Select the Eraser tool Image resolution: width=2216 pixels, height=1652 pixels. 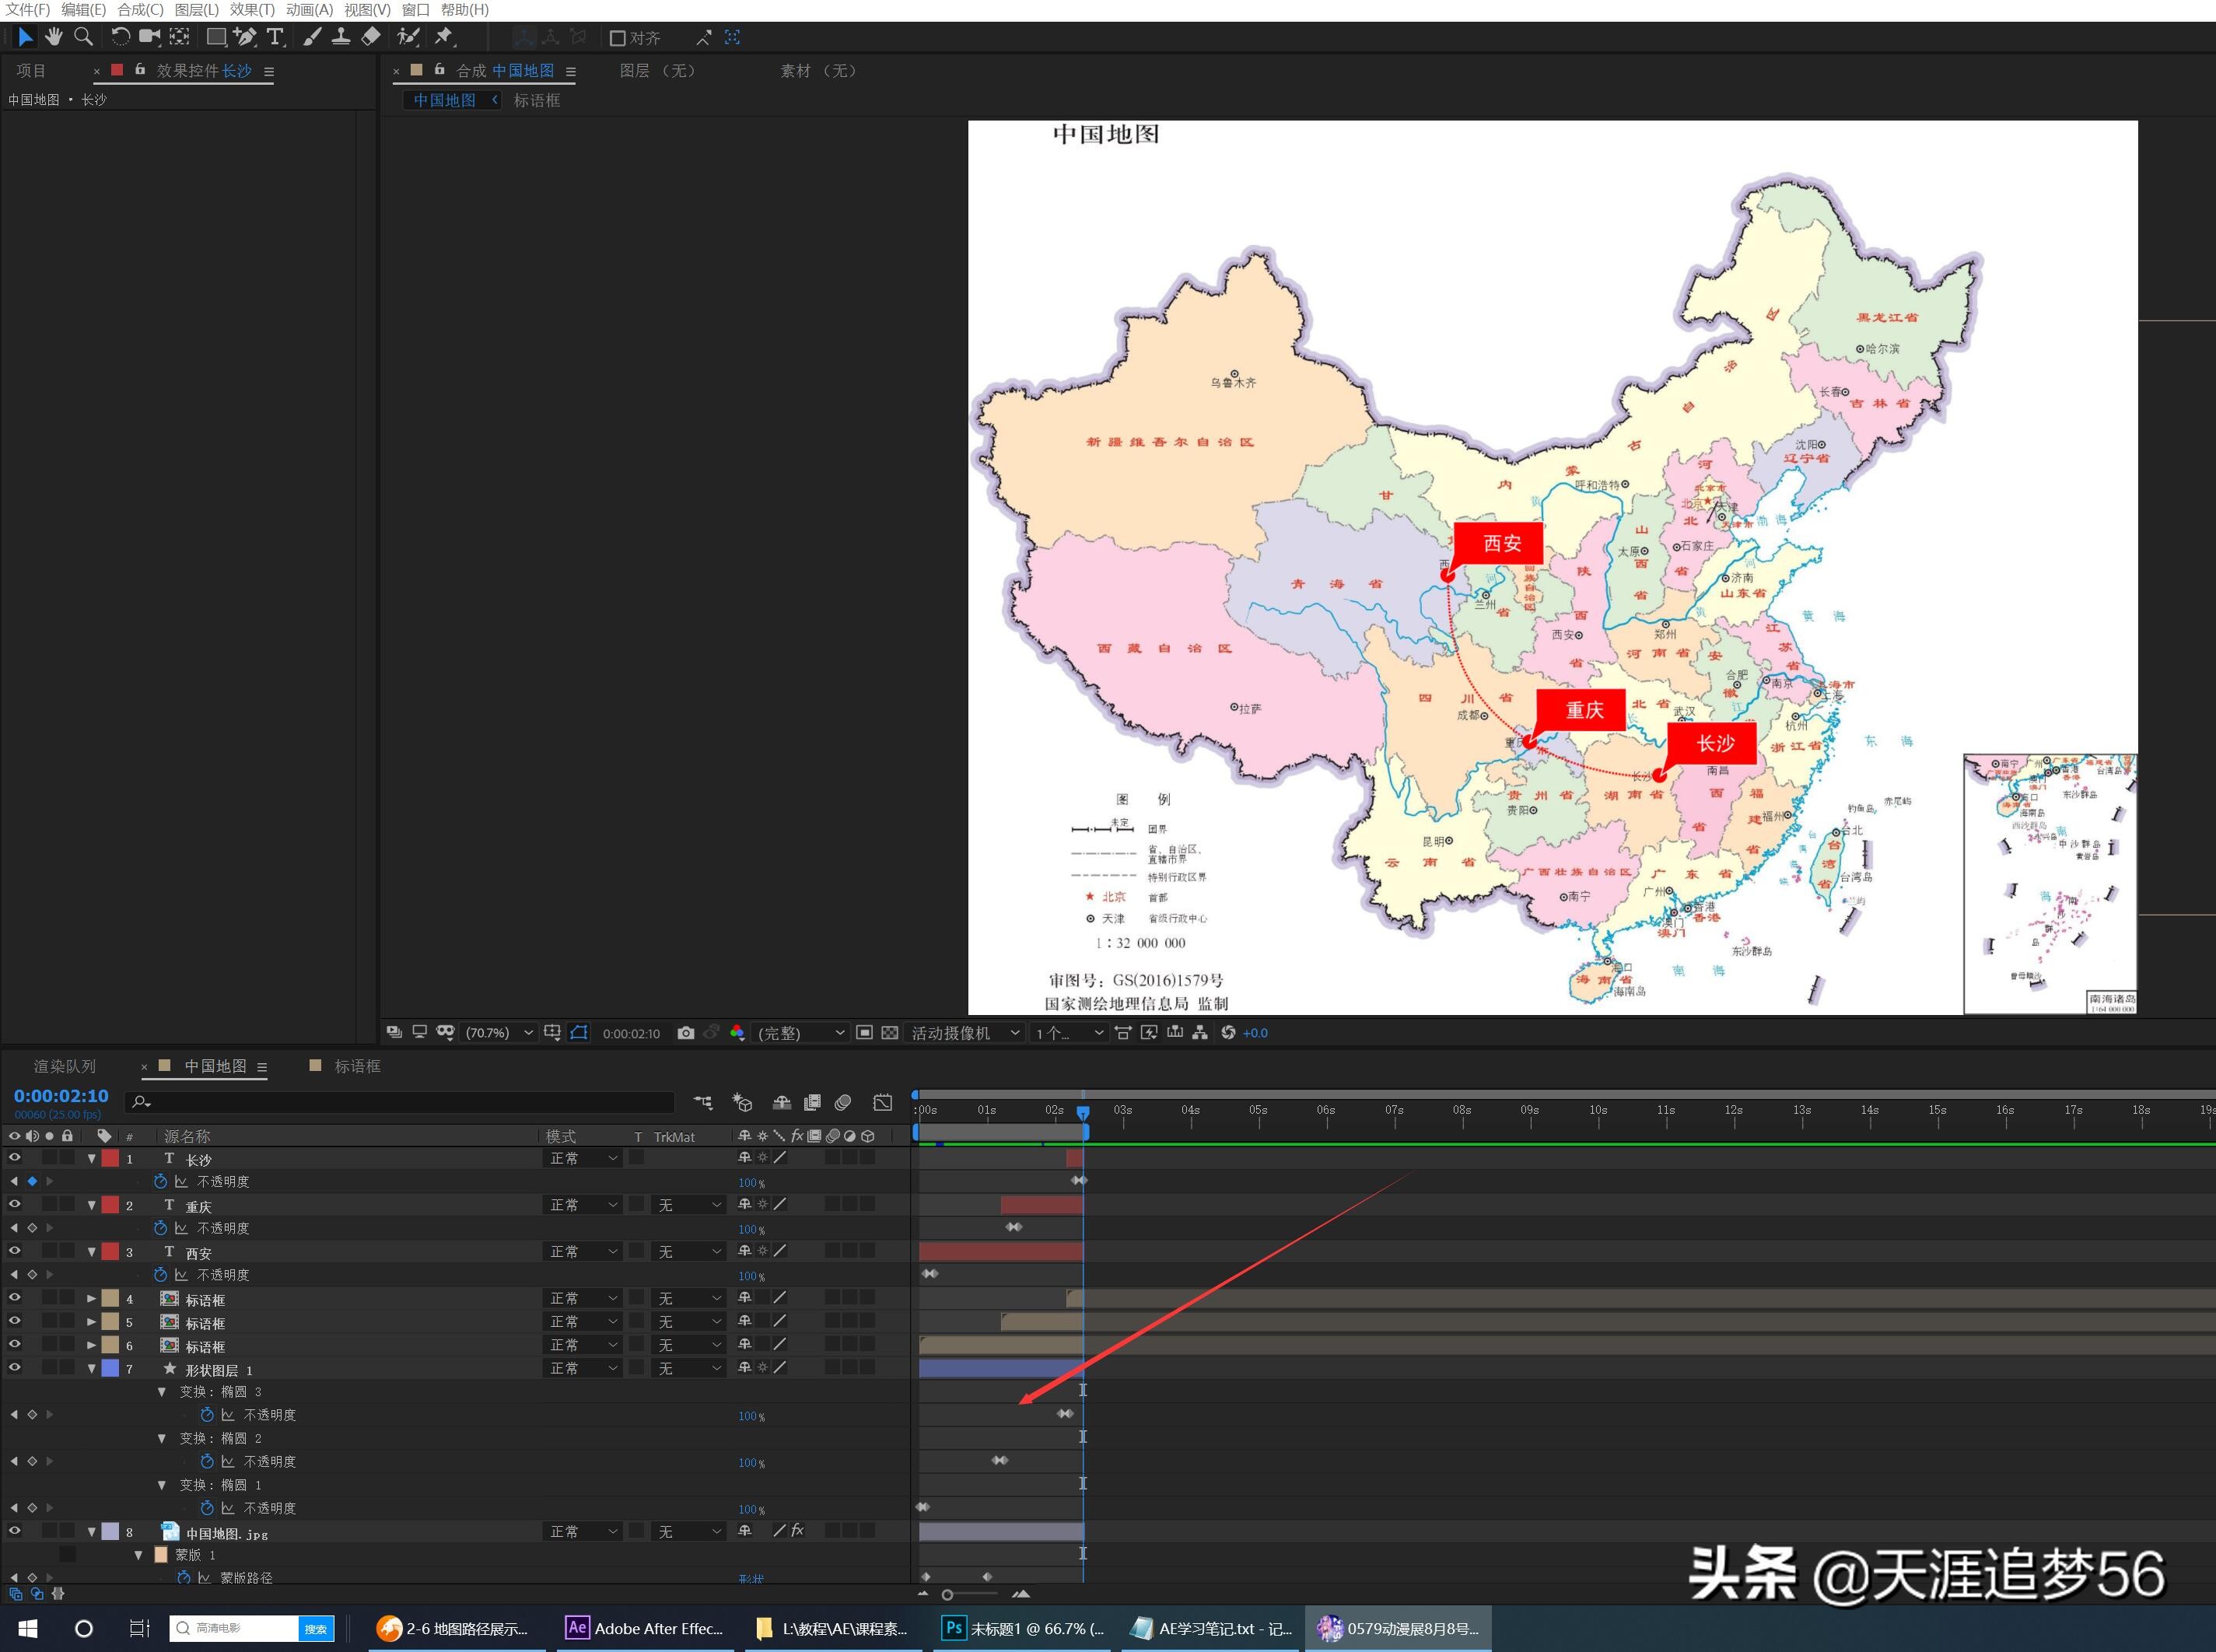click(x=371, y=37)
